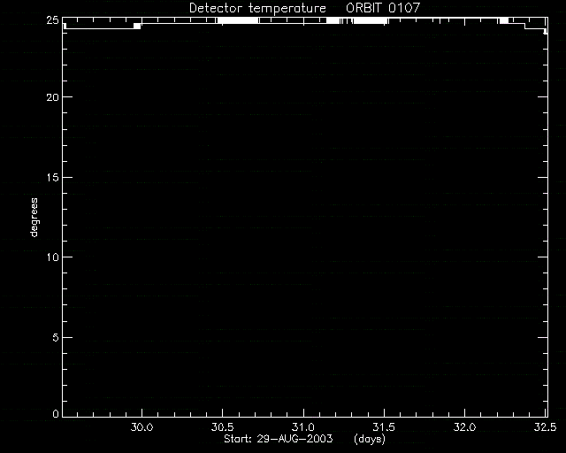Screen dimensions: 566x453
Task: Click the x-axis tick label 31.0
Action: pyautogui.click(x=303, y=427)
